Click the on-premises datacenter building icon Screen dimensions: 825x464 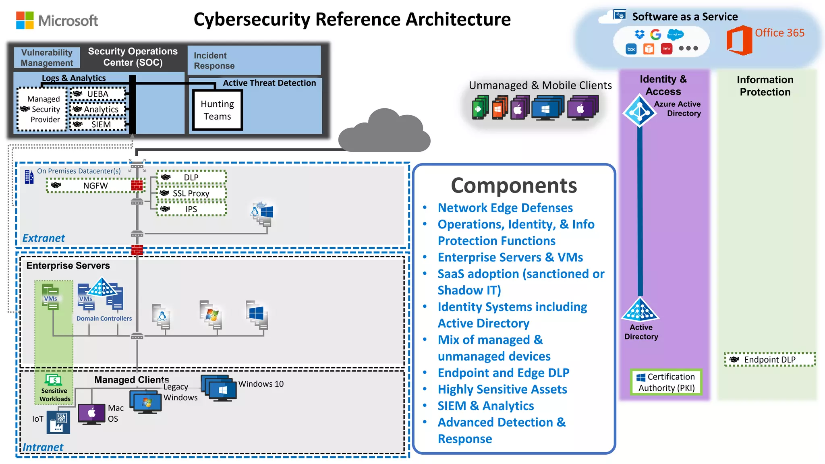coord(29,176)
